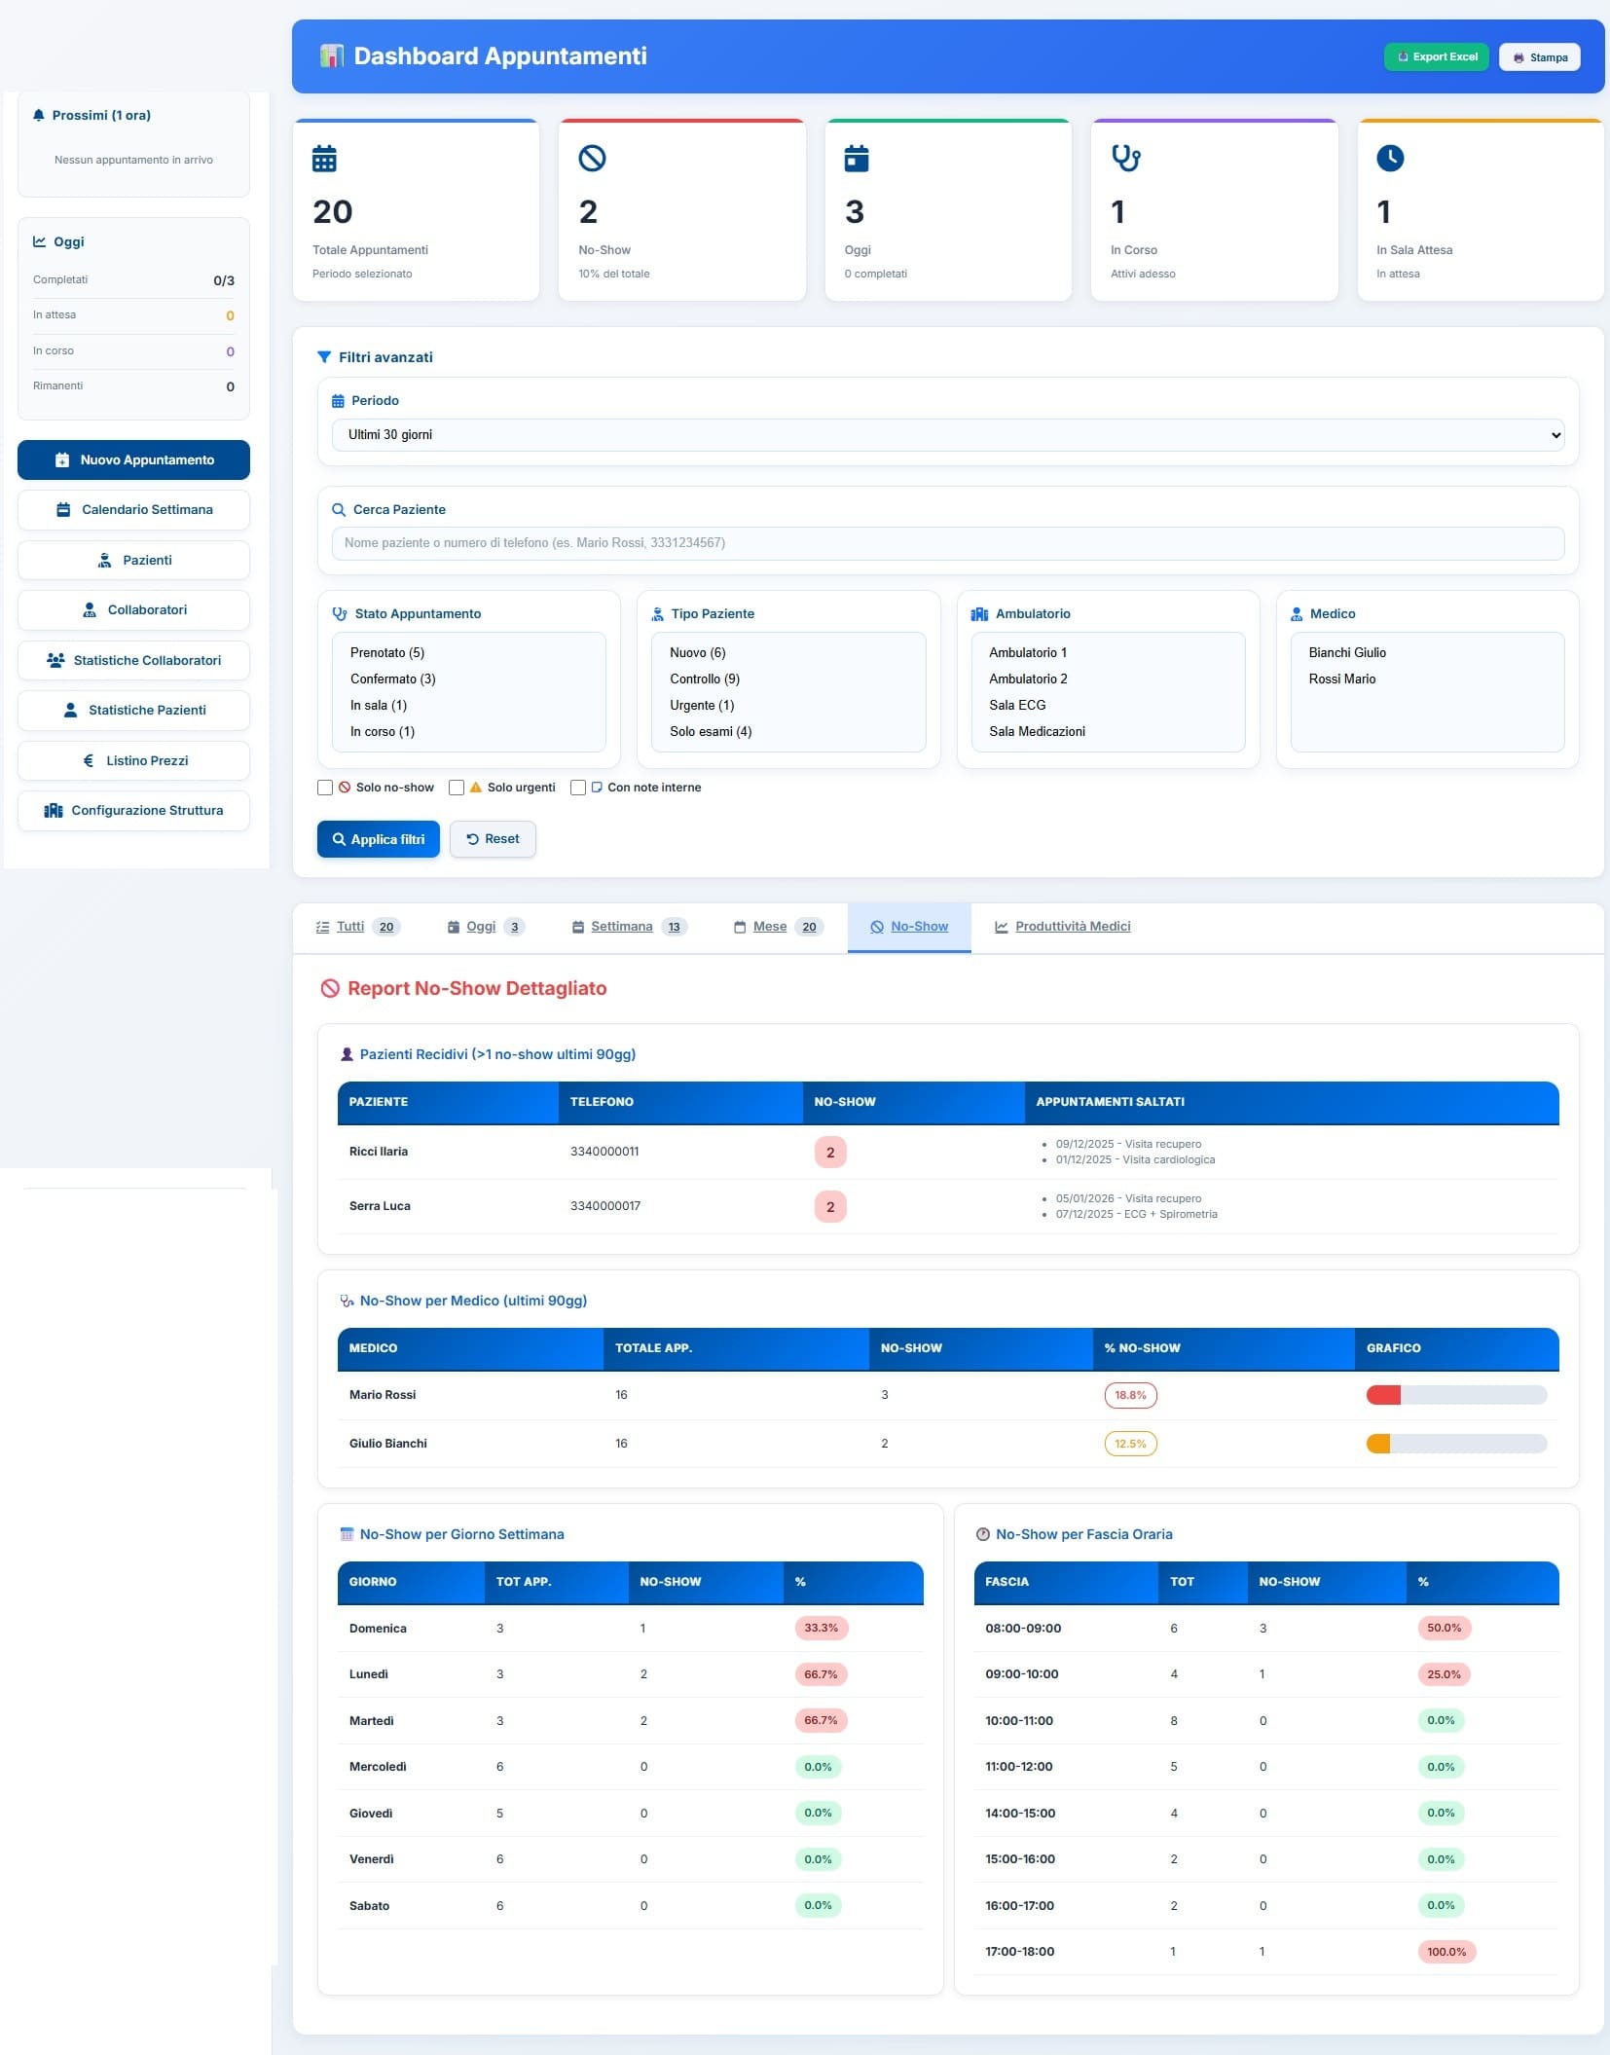1610x2055 pixels.
Task: Click the magnifier icon beside Cerca Paziente
Action: click(x=339, y=510)
